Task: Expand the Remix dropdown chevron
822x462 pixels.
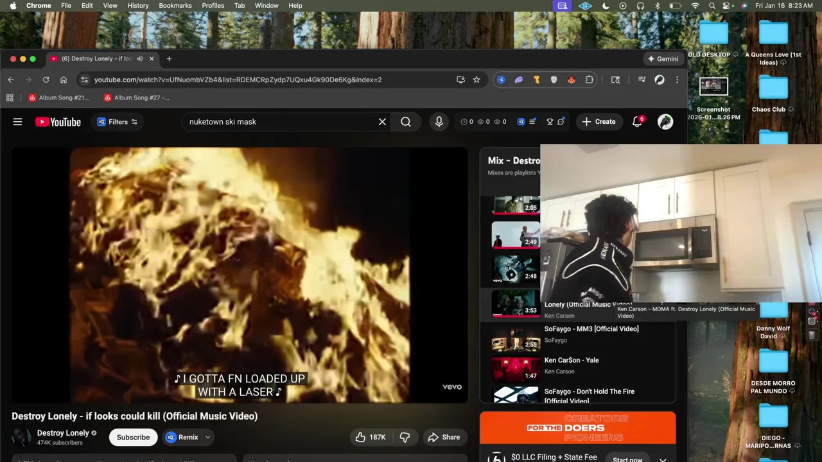Action: pos(207,437)
